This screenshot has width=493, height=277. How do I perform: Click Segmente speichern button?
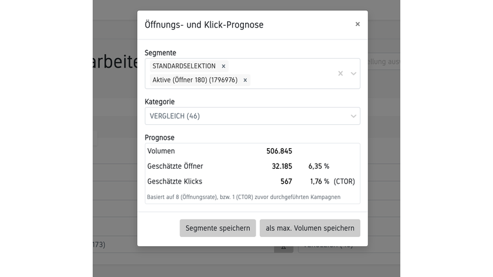(x=218, y=228)
